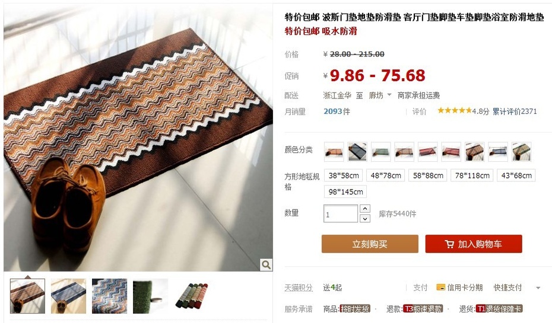This screenshot has width=552, height=323.
Task: Select size option 78*118cm
Action: pos(472,175)
